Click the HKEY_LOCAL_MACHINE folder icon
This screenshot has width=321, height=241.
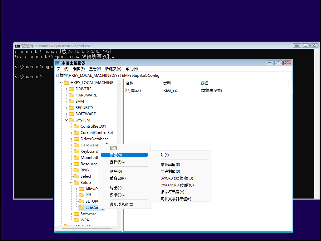point(67,83)
